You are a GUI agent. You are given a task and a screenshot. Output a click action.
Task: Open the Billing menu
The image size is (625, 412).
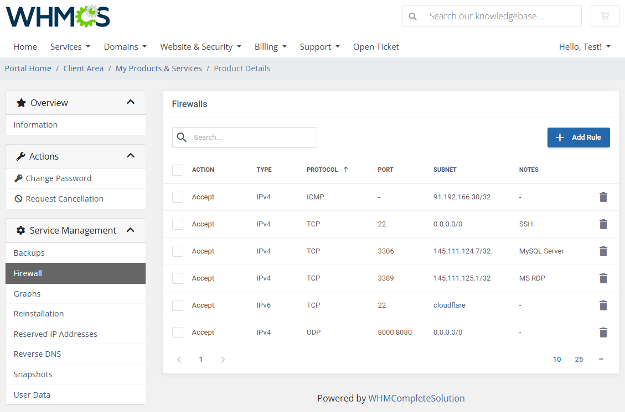coord(271,47)
